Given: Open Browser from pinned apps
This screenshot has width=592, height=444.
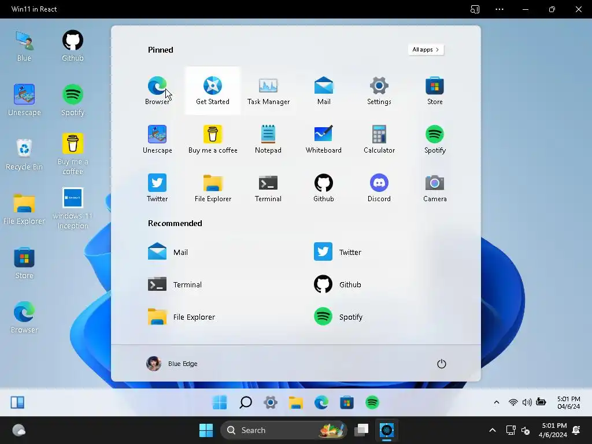Looking at the screenshot, I should point(157,91).
